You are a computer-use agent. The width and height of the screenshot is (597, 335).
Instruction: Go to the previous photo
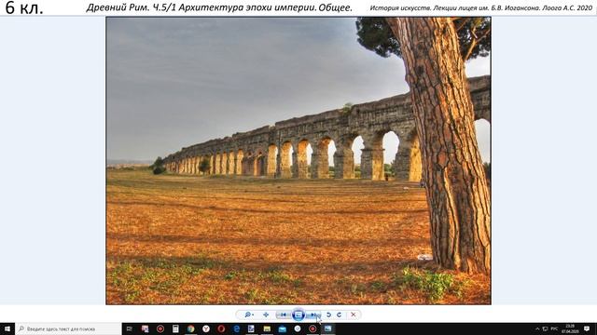pos(283,315)
